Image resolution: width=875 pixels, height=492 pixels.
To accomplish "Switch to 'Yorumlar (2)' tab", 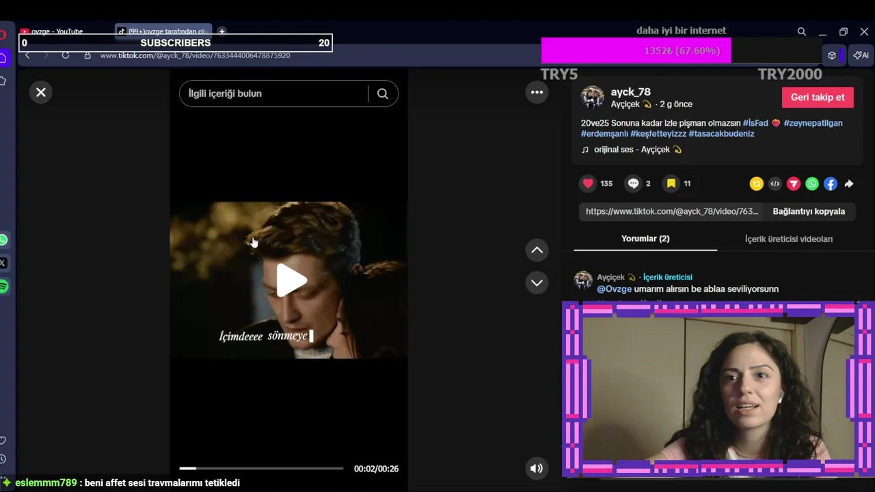I will pyautogui.click(x=645, y=238).
